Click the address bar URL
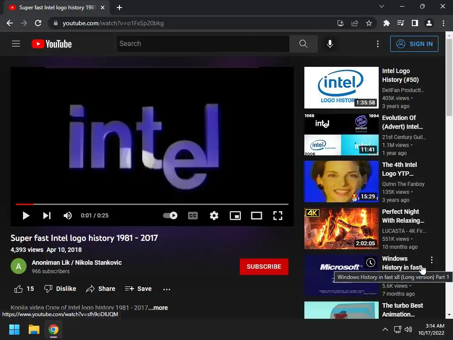Image resolution: width=453 pixels, height=340 pixels. tap(113, 23)
